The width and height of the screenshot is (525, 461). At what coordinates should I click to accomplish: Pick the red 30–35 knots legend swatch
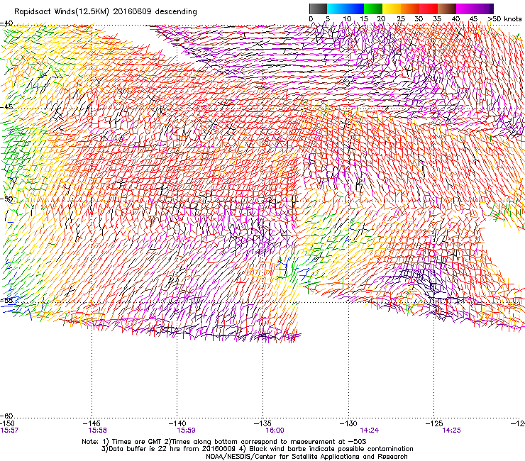[429, 9]
